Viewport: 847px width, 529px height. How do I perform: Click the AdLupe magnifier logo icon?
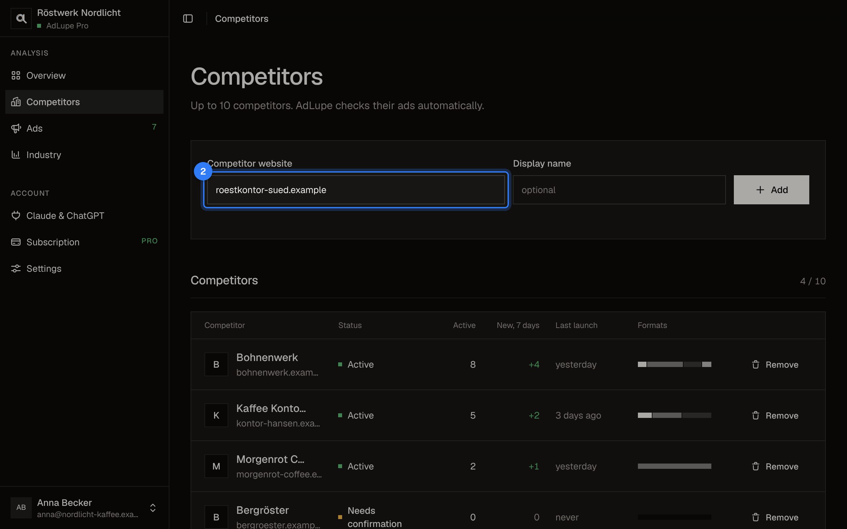pos(21,19)
